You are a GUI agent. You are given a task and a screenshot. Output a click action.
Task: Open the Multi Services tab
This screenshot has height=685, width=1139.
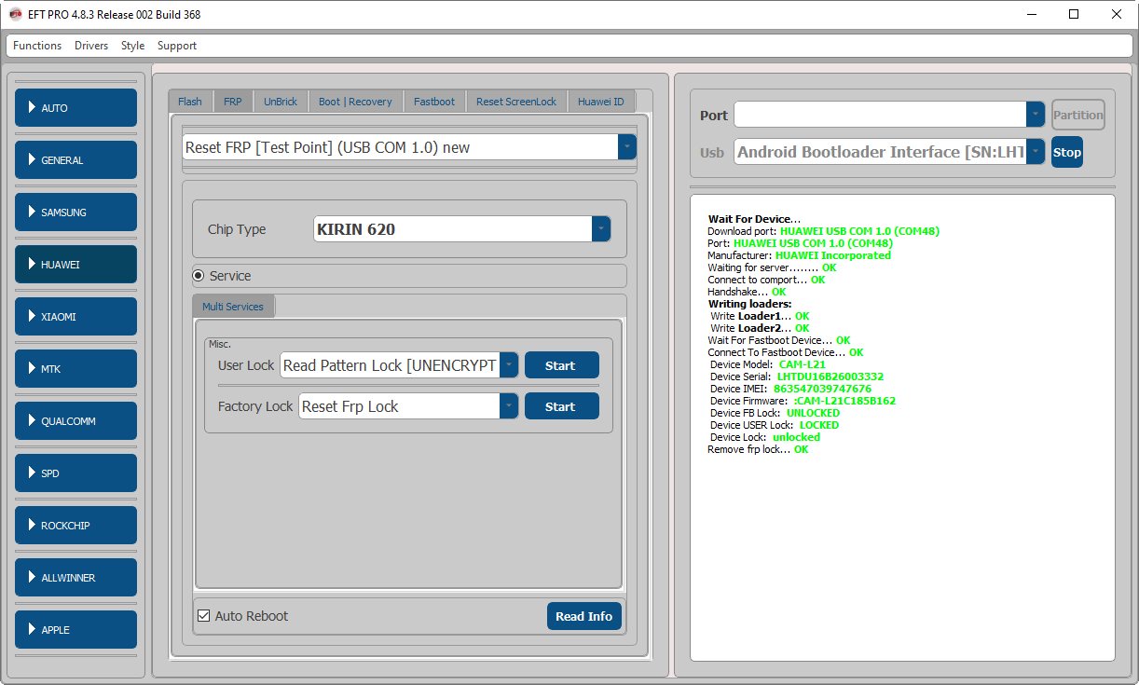coord(233,307)
